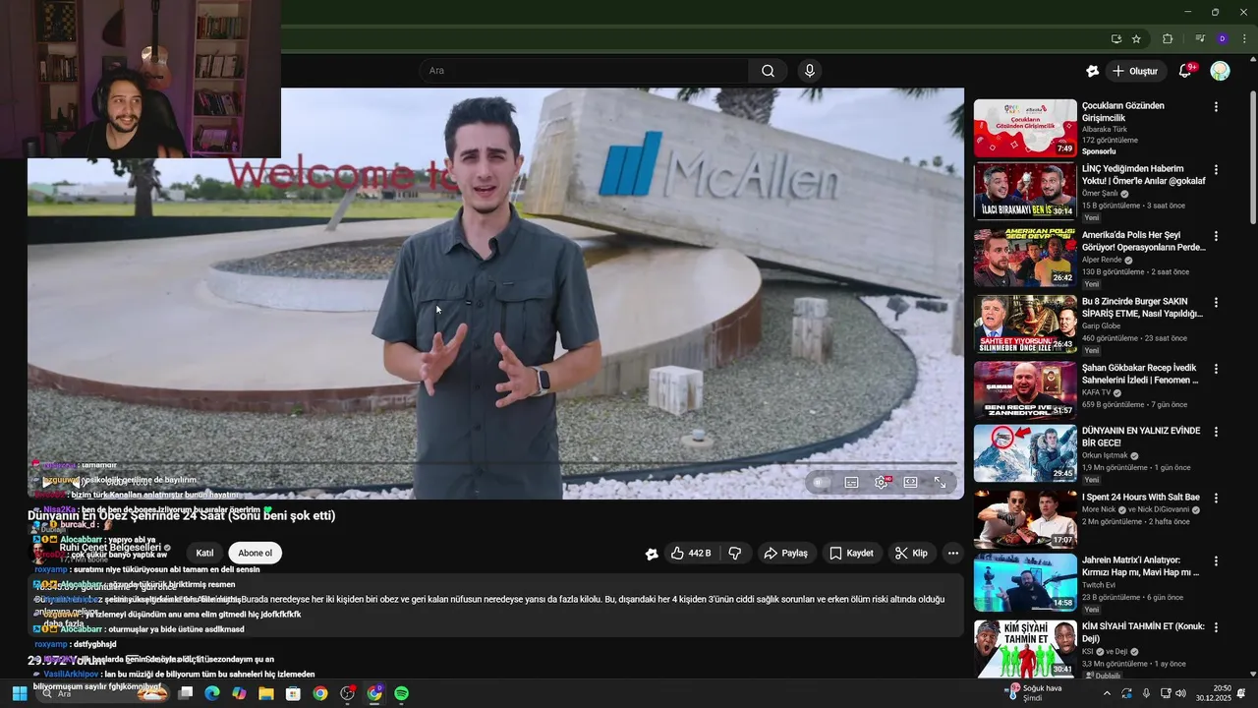The image size is (1258, 708).
Task: Open the KİM SİYAHİ TAHMİN ET thumbnail
Action: 1025,648
